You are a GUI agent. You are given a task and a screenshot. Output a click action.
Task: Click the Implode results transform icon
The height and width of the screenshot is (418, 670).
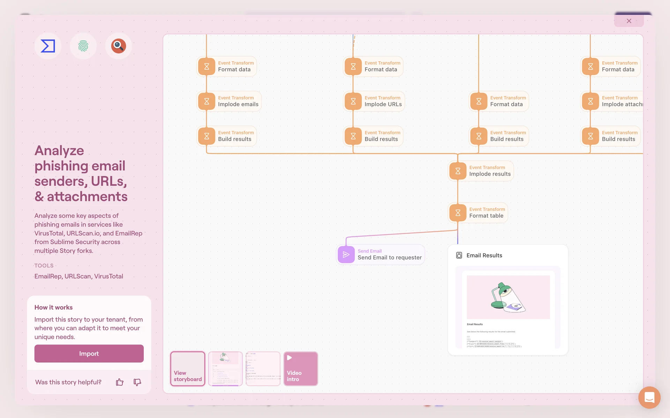tap(458, 171)
